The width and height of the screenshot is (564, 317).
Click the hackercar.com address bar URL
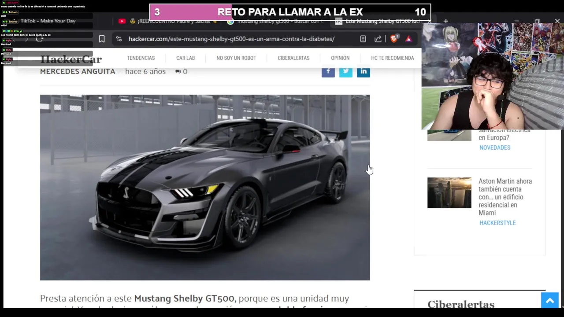tap(231, 39)
